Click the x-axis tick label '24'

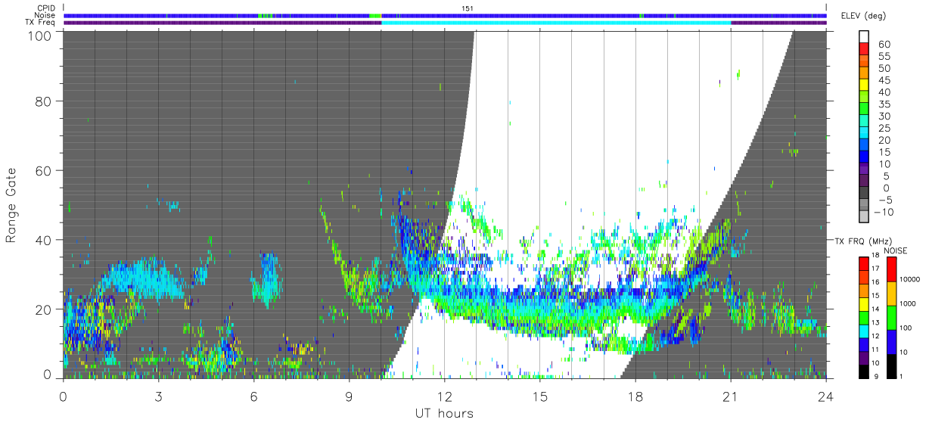[x=825, y=396]
